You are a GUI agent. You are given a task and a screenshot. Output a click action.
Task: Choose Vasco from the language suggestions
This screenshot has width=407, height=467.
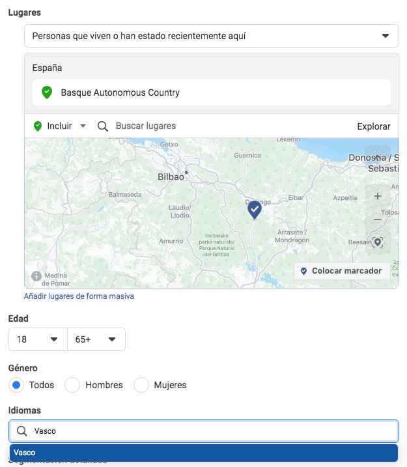pyautogui.click(x=203, y=453)
